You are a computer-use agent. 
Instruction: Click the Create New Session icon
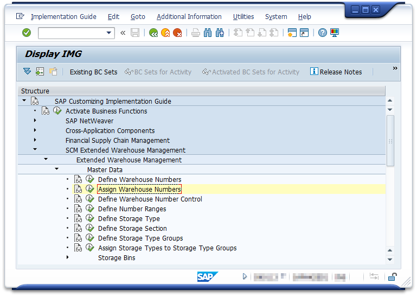click(x=292, y=33)
